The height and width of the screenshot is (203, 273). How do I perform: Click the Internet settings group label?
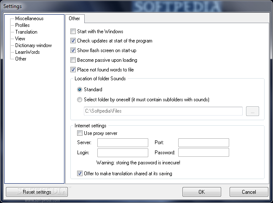pyautogui.click(x=90, y=126)
